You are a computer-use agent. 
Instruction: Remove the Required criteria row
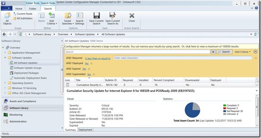[256, 58]
